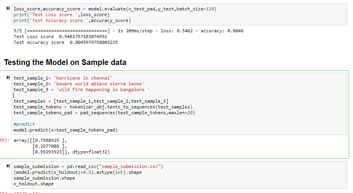Click the #predict comment line
The image size is (353, 193).
click(24, 124)
